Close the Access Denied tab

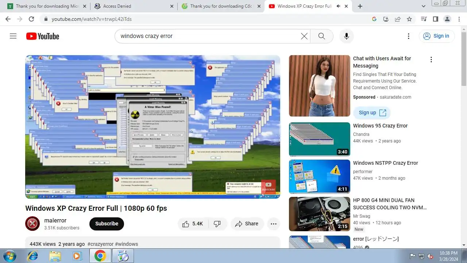(172, 6)
